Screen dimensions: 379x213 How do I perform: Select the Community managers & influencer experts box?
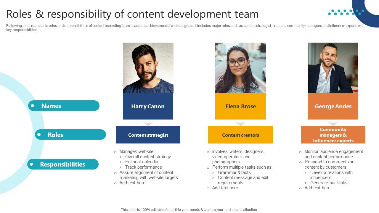(x=333, y=135)
